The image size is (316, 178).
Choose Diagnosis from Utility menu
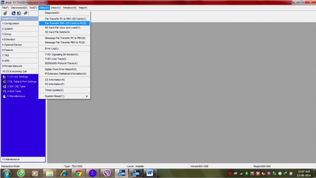point(65,13)
